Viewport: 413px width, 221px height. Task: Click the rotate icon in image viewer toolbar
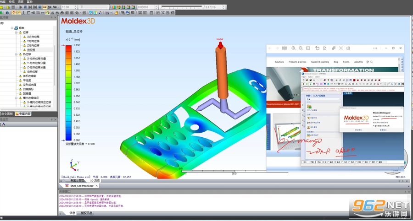[x=317, y=48]
